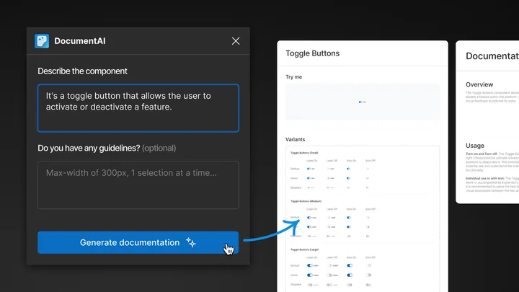Focus the Describe the component text box

click(138, 108)
